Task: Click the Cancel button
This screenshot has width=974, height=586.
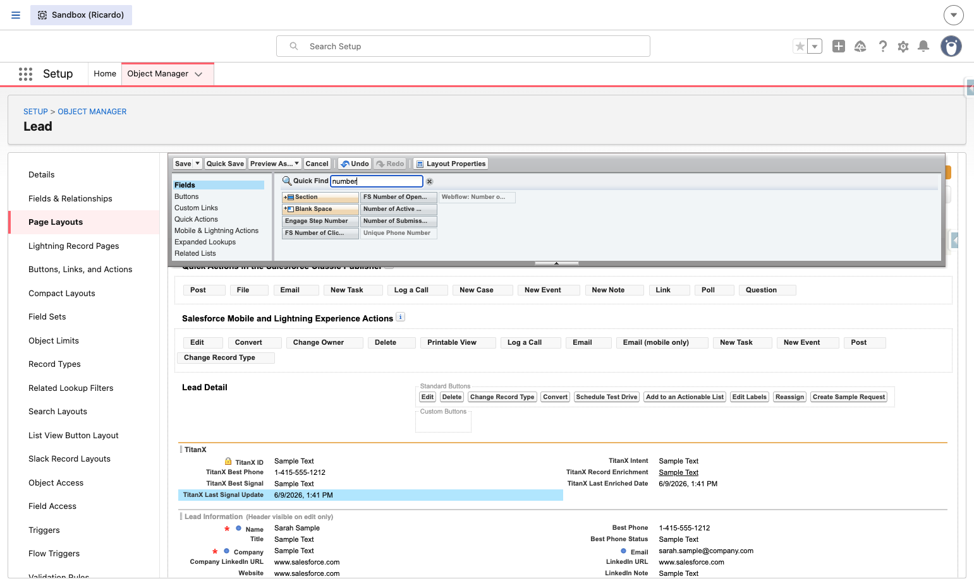Action: pos(317,164)
